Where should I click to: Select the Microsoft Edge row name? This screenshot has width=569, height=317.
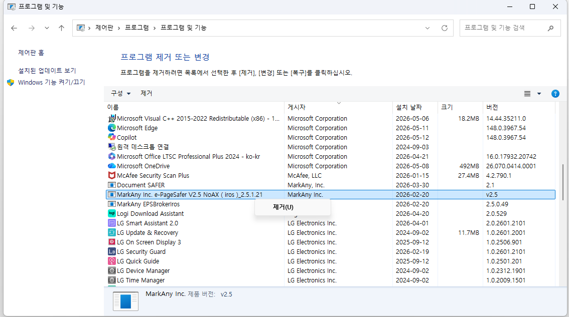pyautogui.click(x=137, y=128)
